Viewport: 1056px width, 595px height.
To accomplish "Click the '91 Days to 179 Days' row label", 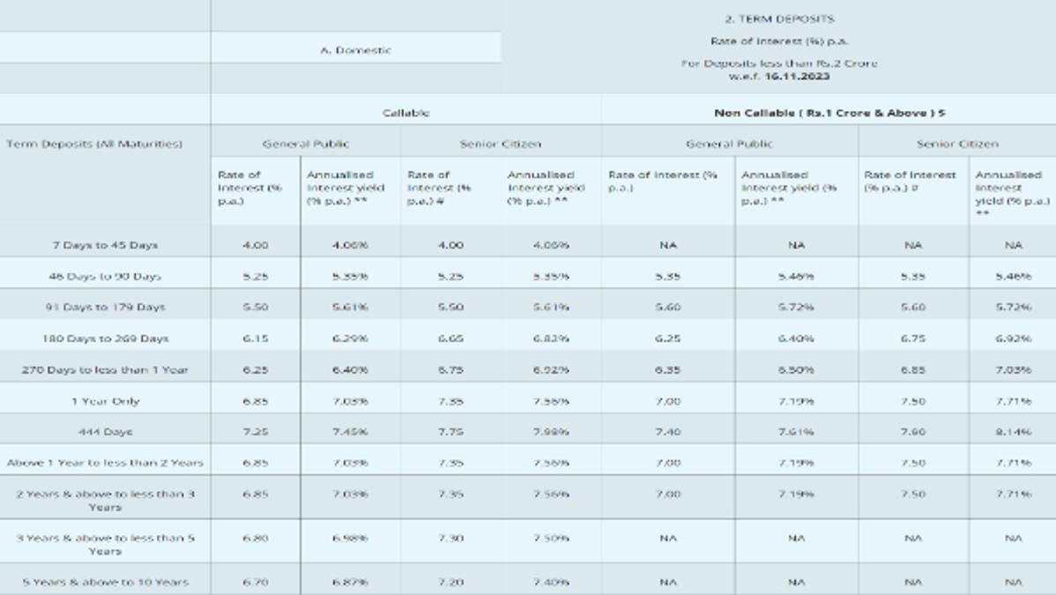I will (105, 307).
